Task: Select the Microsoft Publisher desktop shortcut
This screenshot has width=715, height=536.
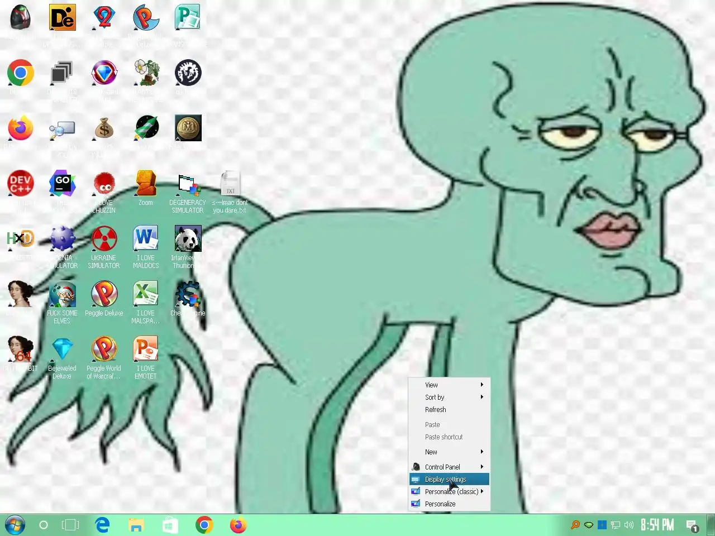Action: pos(188,17)
